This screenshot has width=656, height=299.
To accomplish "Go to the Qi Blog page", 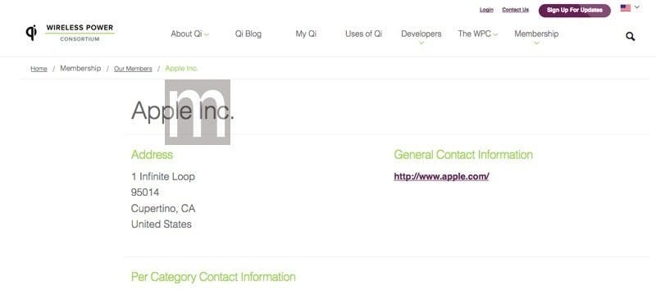I will pos(248,34).
